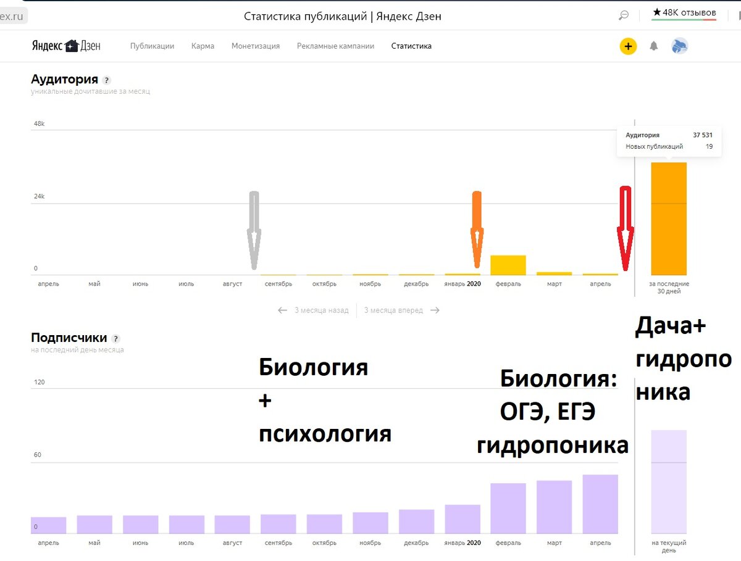
Task: Open the user profile avatar
Action: tap(680, 46)
